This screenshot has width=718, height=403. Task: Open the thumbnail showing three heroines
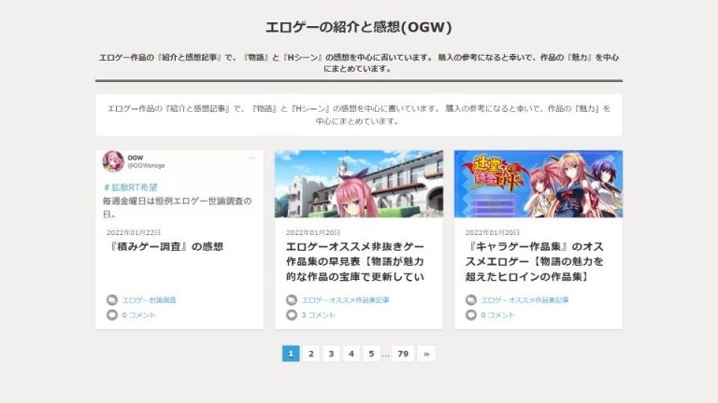[538, 184]
